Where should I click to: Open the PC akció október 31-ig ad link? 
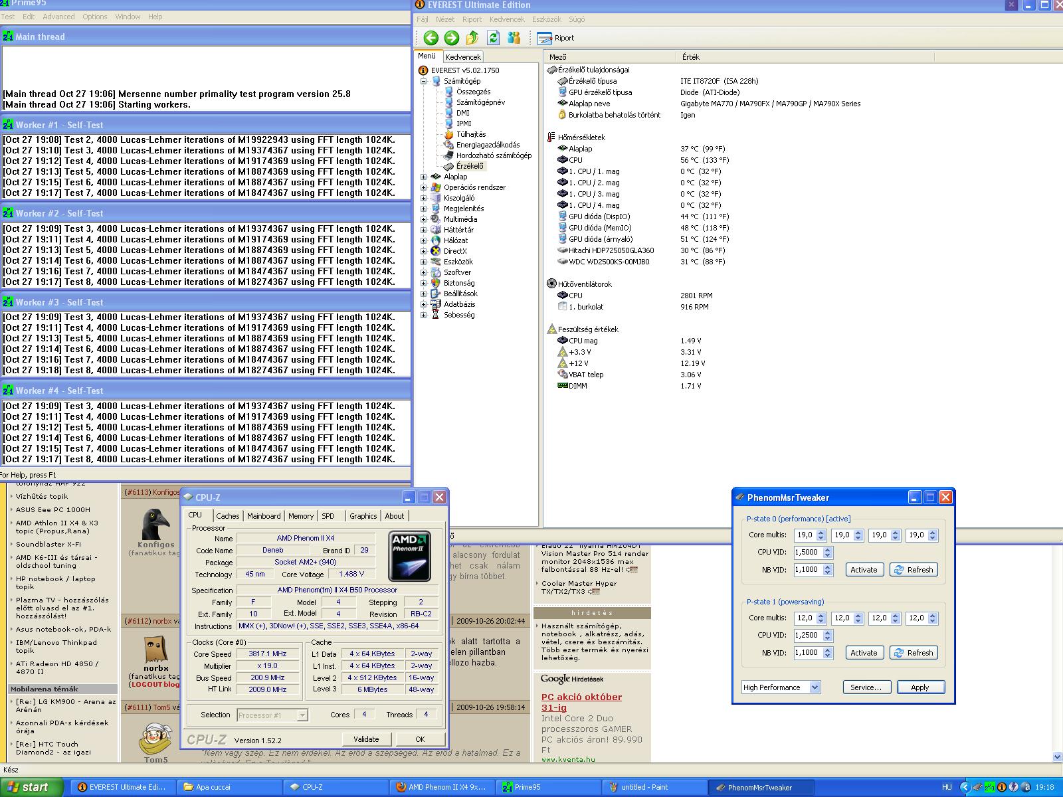pyautogui.click(x=581, y=702)
